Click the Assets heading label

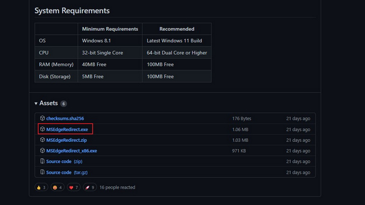click(48, 103)
